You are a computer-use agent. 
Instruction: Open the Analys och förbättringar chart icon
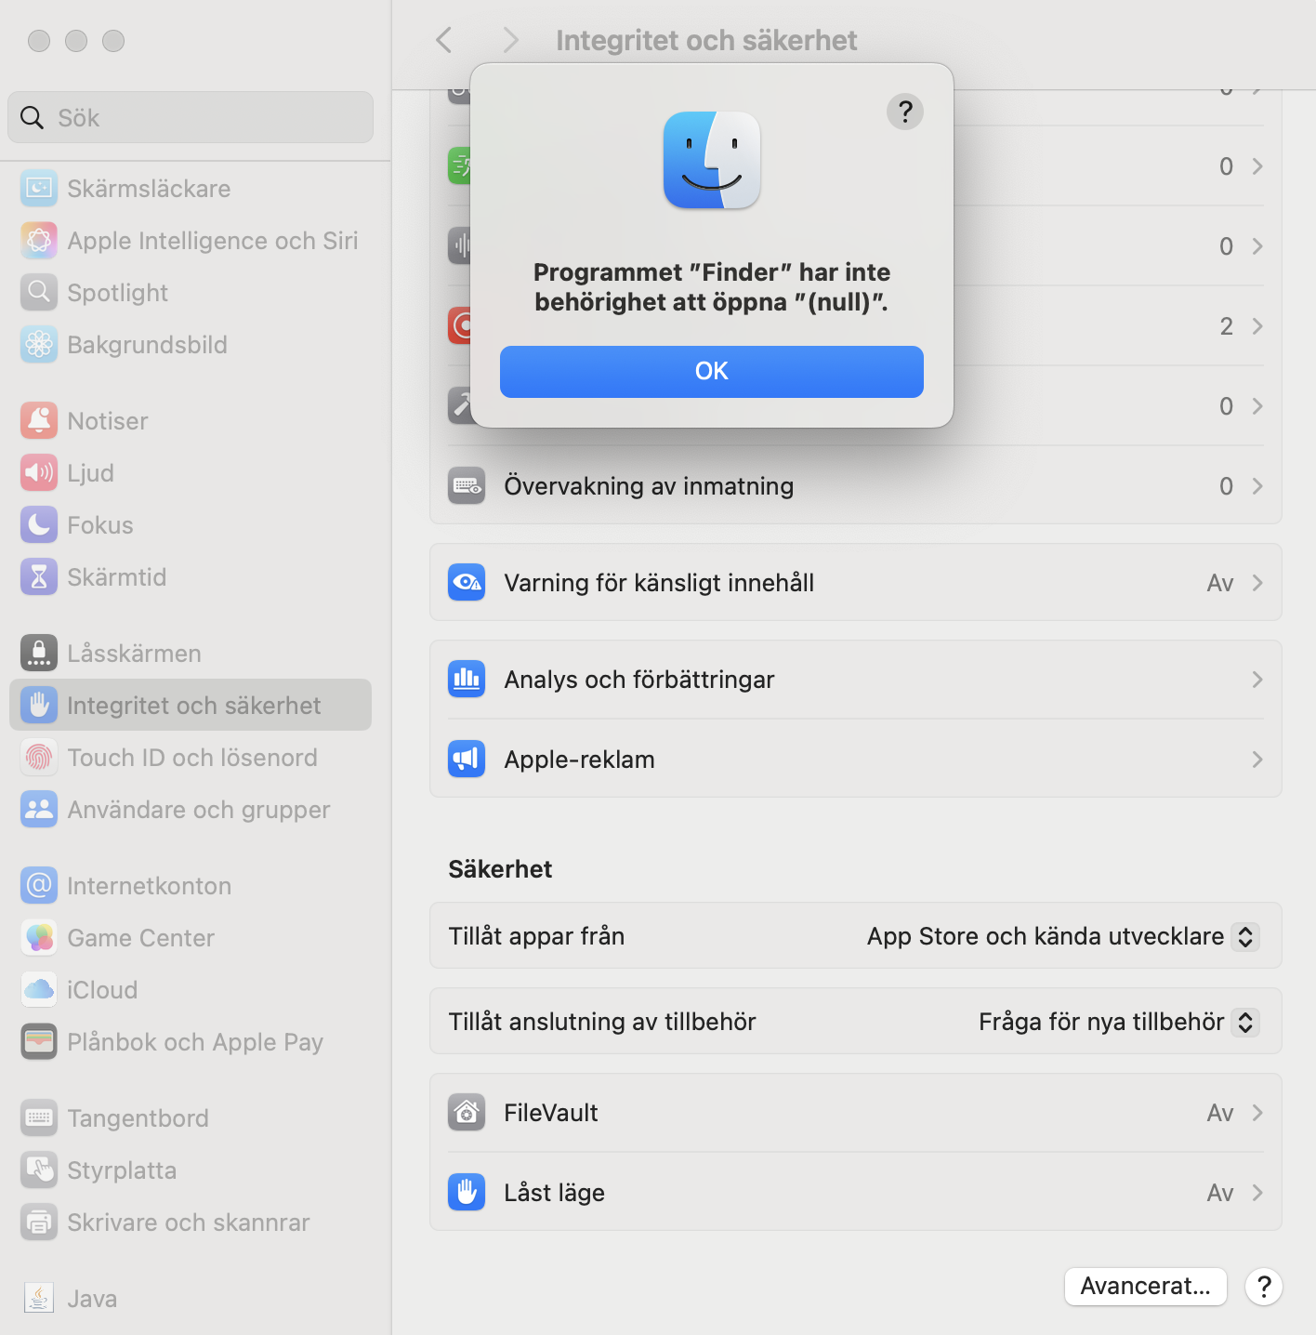[467, 680]
